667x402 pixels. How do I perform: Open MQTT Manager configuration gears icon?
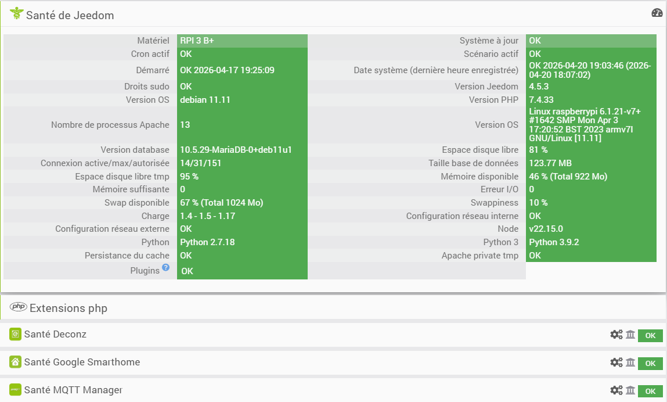(x=616, y=390)
